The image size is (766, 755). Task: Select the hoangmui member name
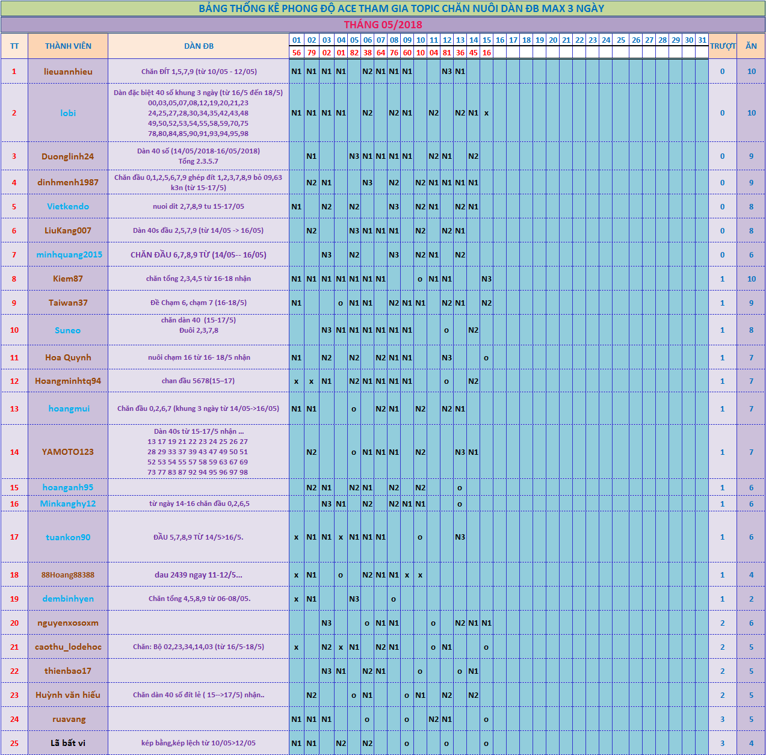[x=69, y=408]
